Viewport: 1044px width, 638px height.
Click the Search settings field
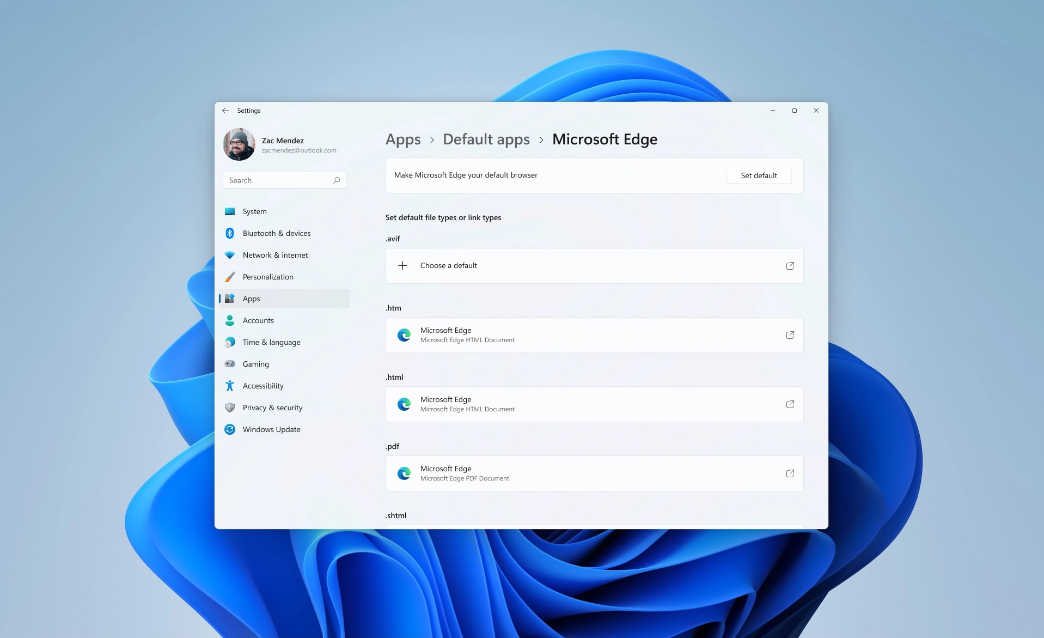tap(284, 180)
